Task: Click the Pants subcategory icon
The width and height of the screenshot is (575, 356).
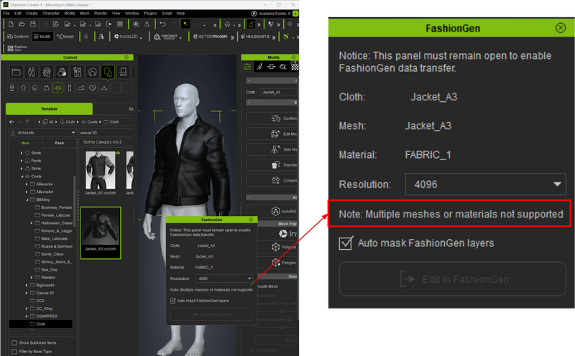Action: 34,88
